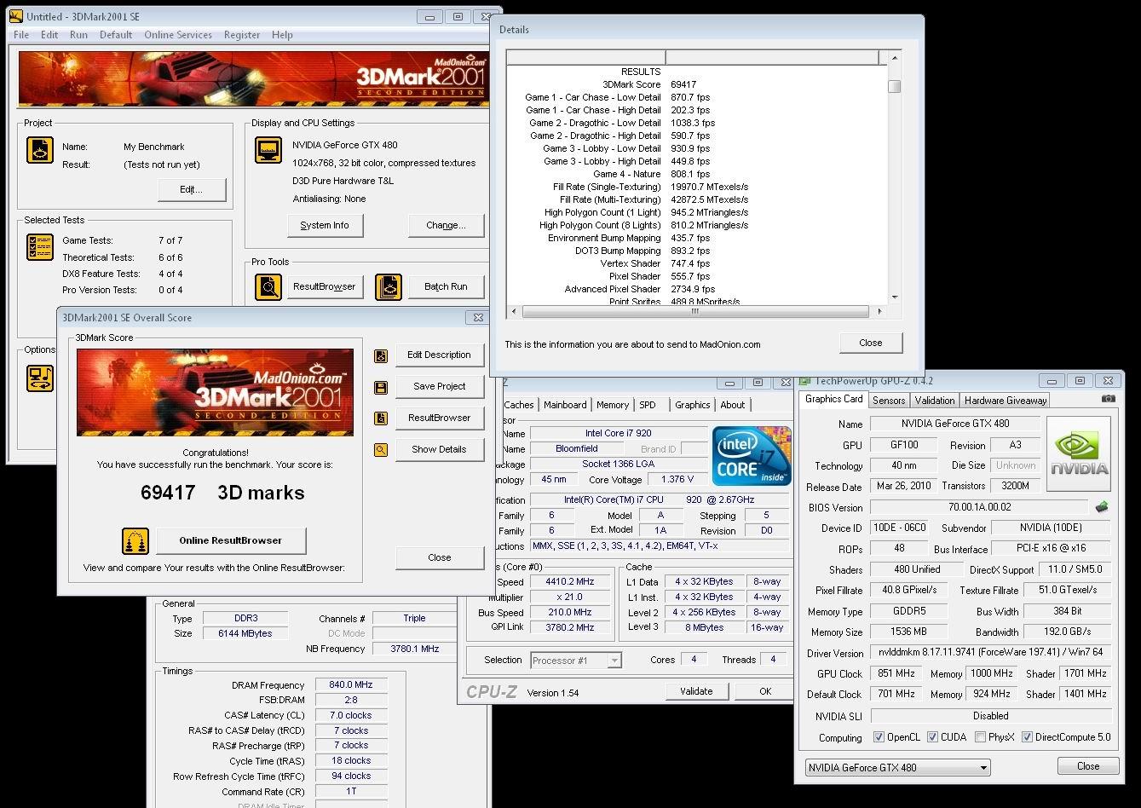Click the System Info button
The height and width of the screenshot is (808, 1141).
pos(325,225)
